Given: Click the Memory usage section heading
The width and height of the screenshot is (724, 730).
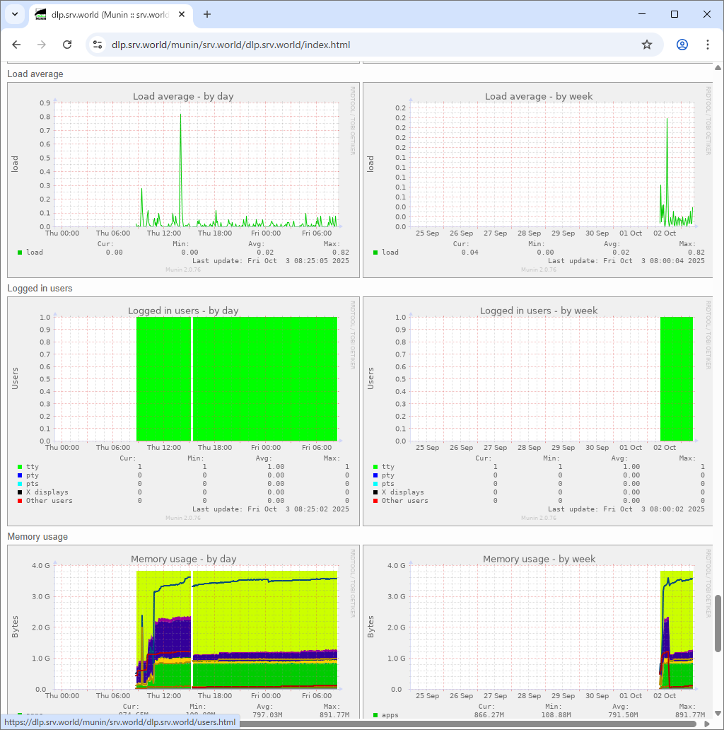Looking at the screenshot, I should point(36,536).
